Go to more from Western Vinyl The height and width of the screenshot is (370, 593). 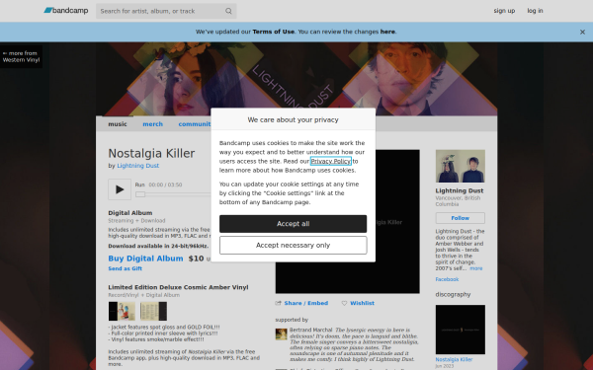coord(21,56)
